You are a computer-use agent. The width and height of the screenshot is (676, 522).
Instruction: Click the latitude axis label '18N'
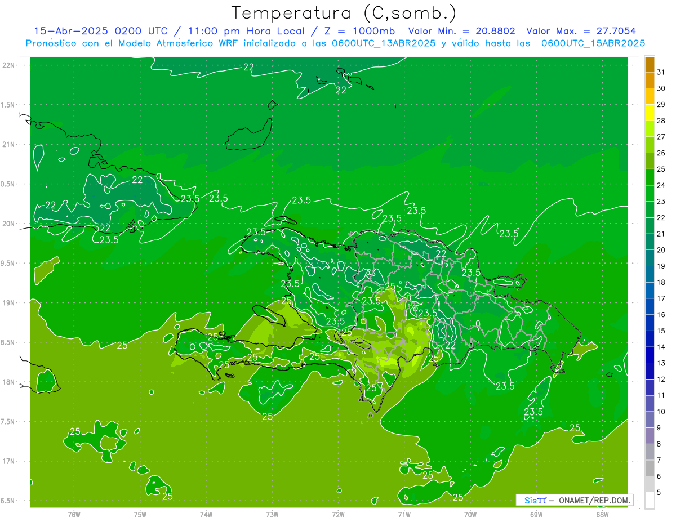[8, 382]
